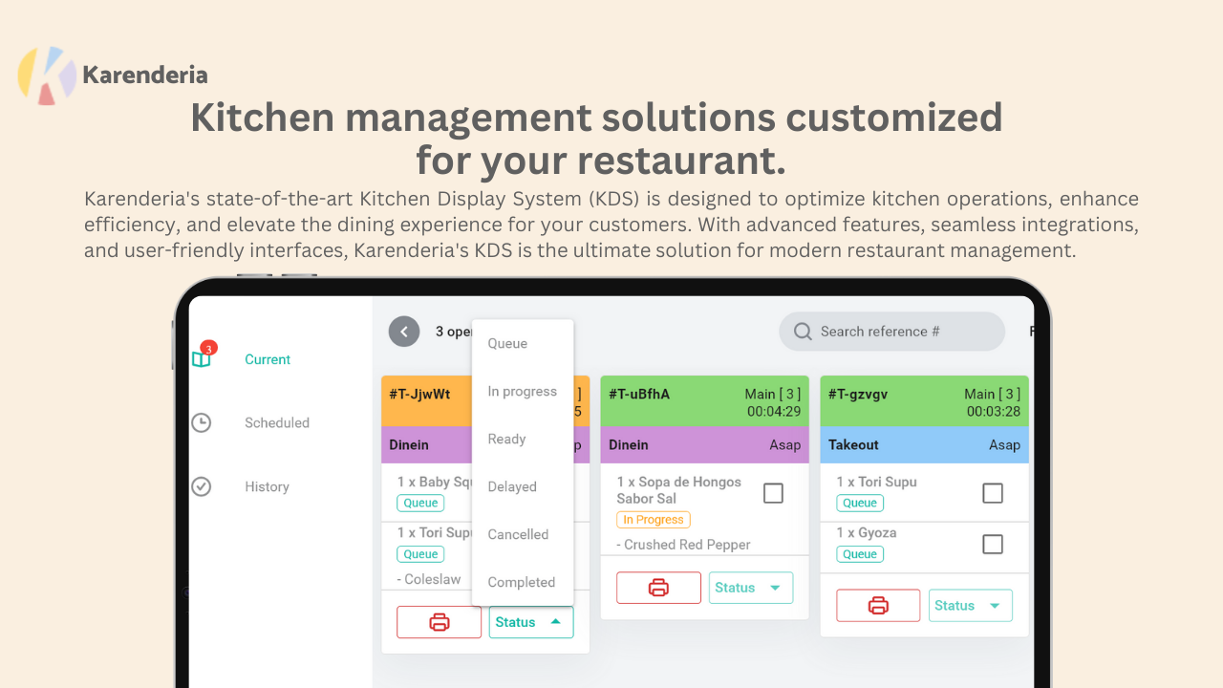Click the green #T-uBfhA order header
The width and height of the screenshot is (1223, 688).
tap(704, 401)
